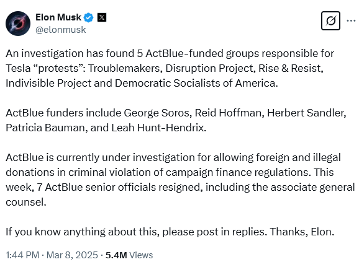This screenshot has width=359, height=262.
Task: Open Elon Musk's profile avatar
Action: click(x=18, y=24)
